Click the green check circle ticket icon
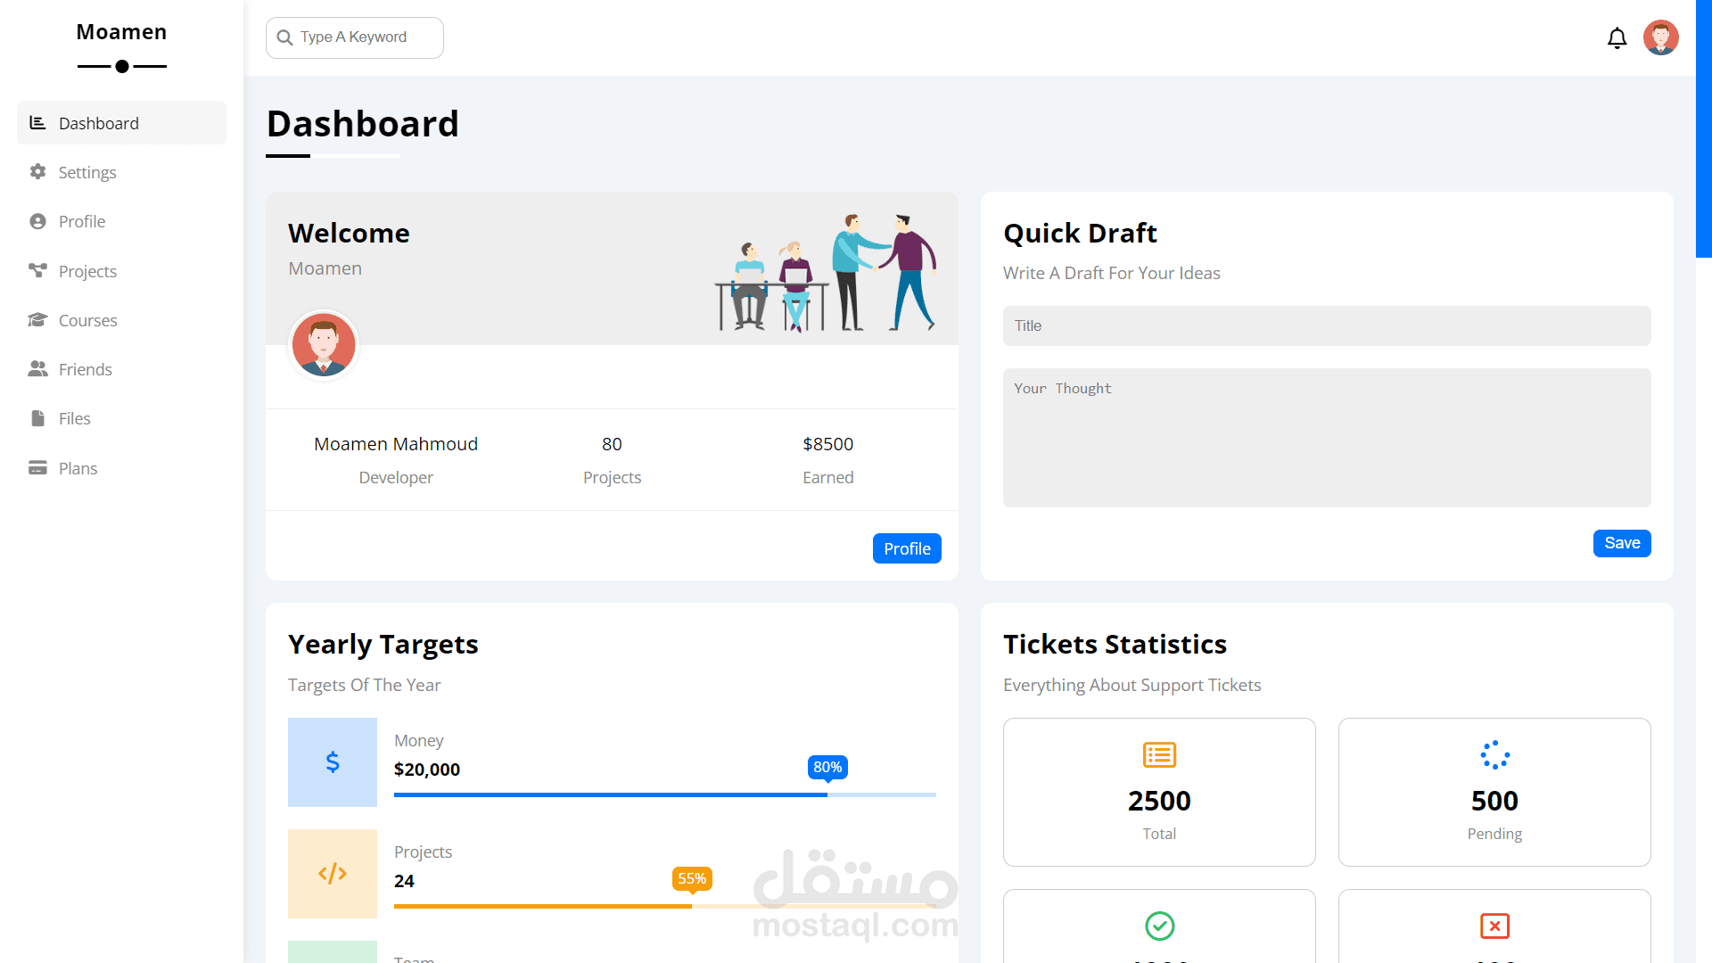This screenshot has width=1712, height=963. click(x=1159, y=926)
